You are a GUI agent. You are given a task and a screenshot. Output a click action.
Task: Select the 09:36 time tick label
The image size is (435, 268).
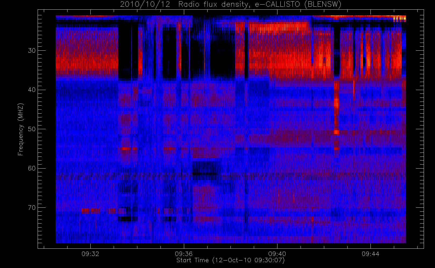184,254
